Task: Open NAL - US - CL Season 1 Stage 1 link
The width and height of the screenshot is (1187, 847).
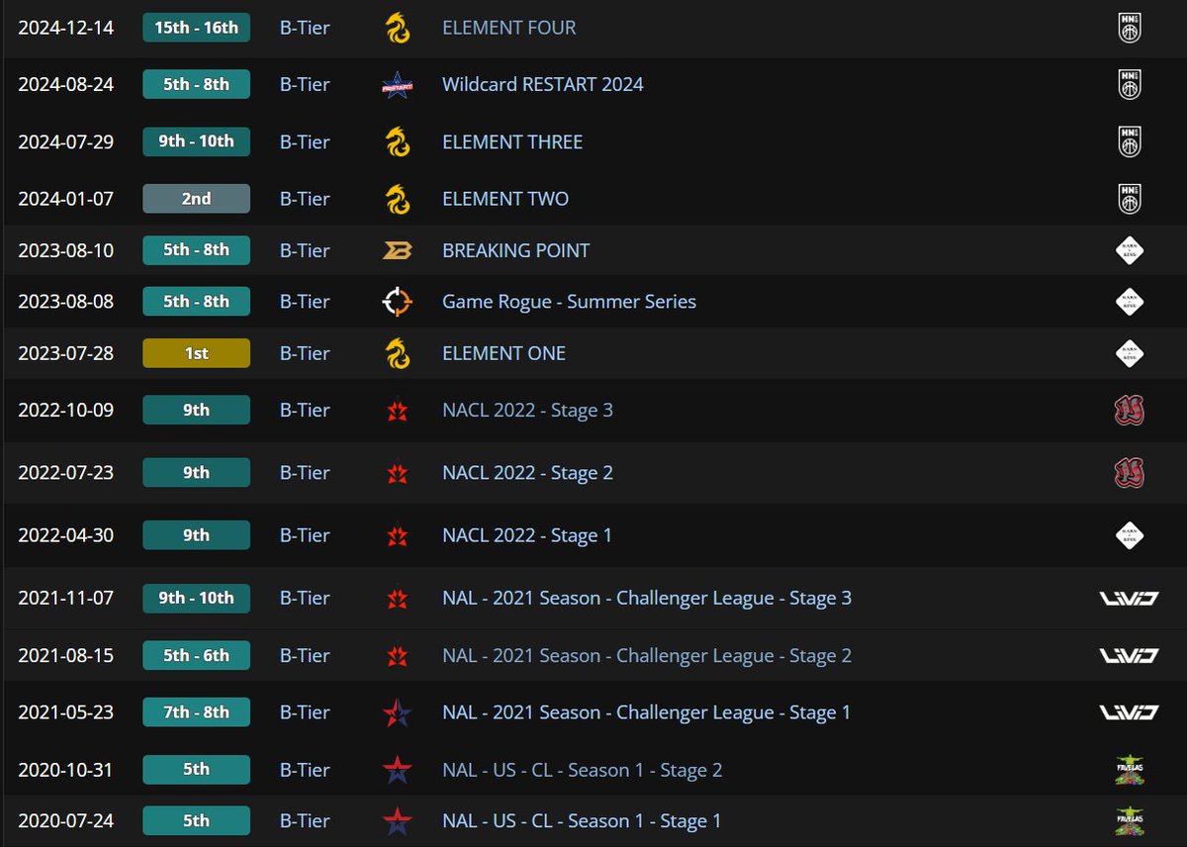Action: (x=582, y=821)
